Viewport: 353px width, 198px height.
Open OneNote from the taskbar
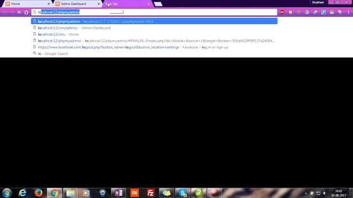pos(119,193)
